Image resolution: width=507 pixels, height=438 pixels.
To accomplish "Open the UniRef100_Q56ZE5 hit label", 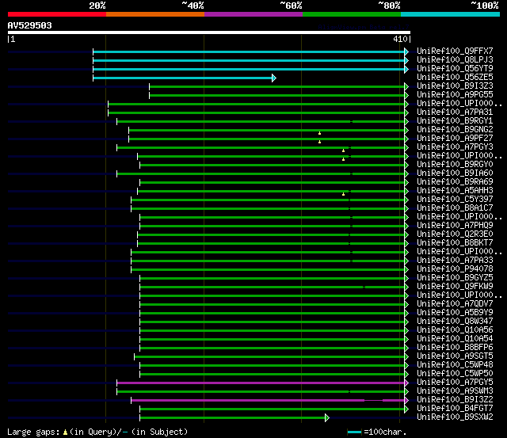I will tap(455, 77).
